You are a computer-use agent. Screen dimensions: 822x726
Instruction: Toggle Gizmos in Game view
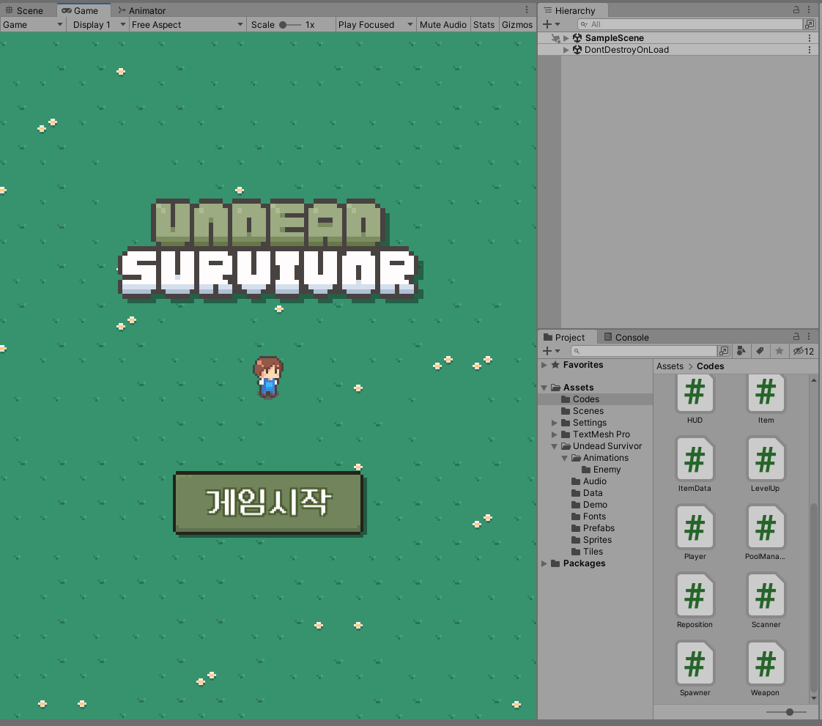[x=517, y=25]
